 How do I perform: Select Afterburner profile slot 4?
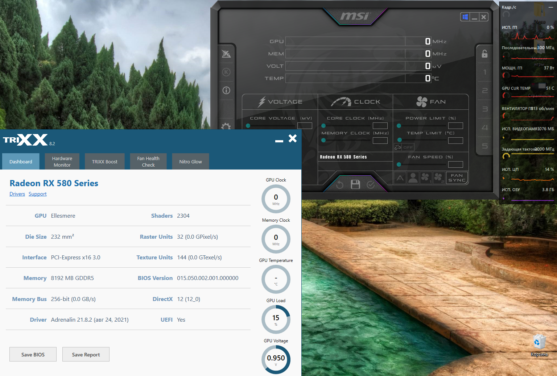485,128
